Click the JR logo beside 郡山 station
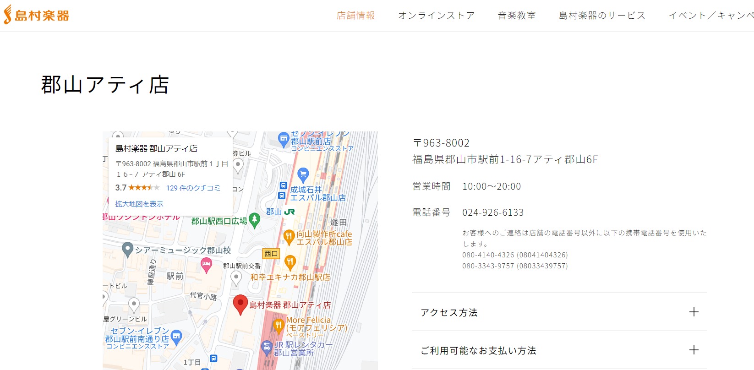The height and width of the screenshot is (370, 754). [290, 212]
